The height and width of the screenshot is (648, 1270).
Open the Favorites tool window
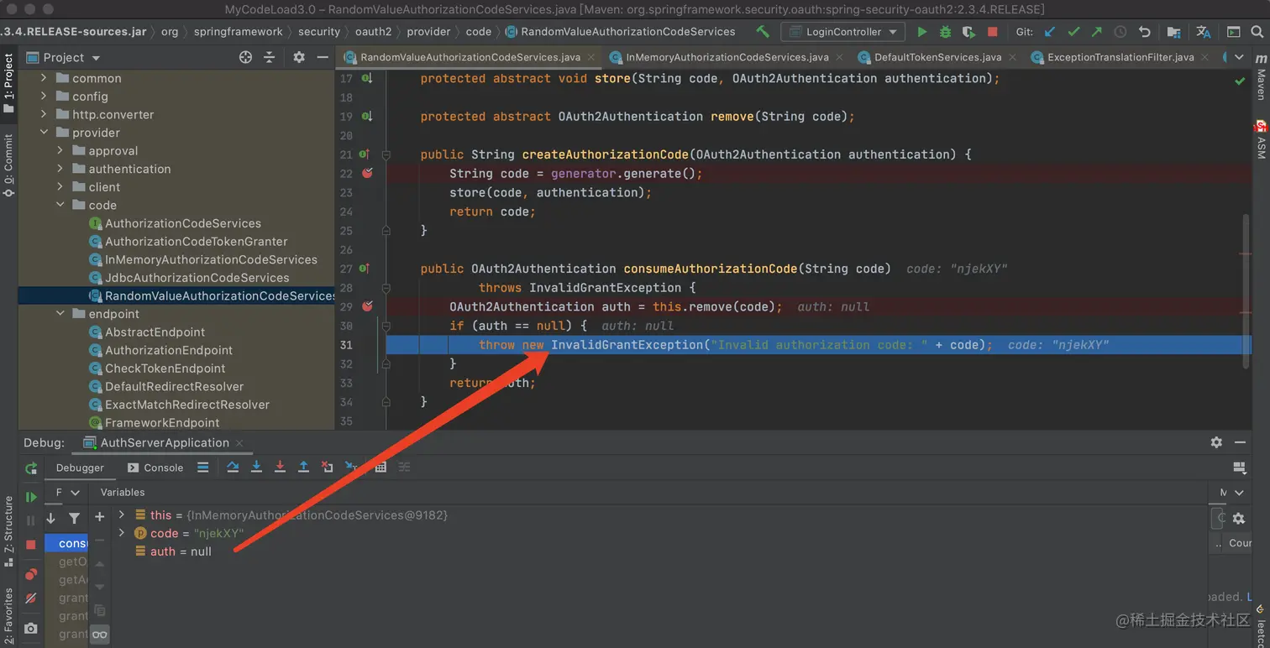tap(8, 615)
